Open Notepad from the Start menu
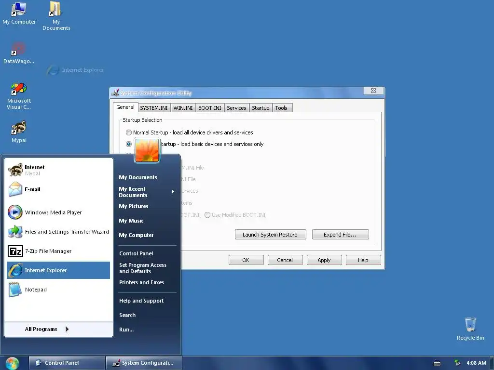Screen dimensions: 494x370 (58, 290)
